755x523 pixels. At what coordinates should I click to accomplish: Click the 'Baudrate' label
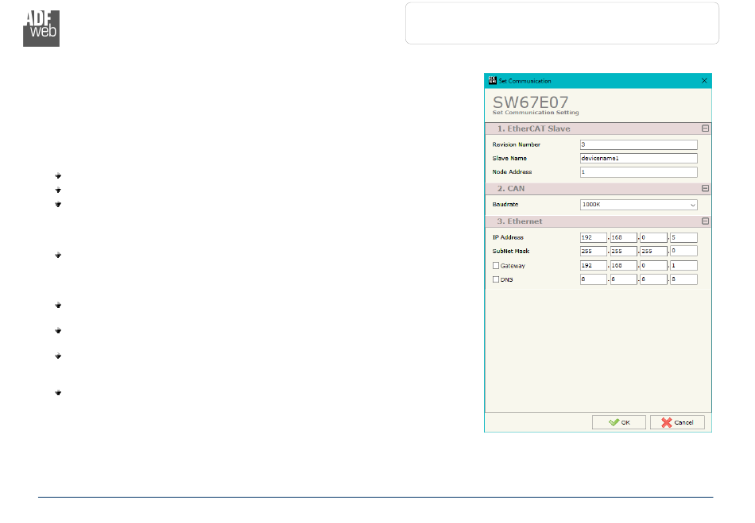[x=505, y=205]
